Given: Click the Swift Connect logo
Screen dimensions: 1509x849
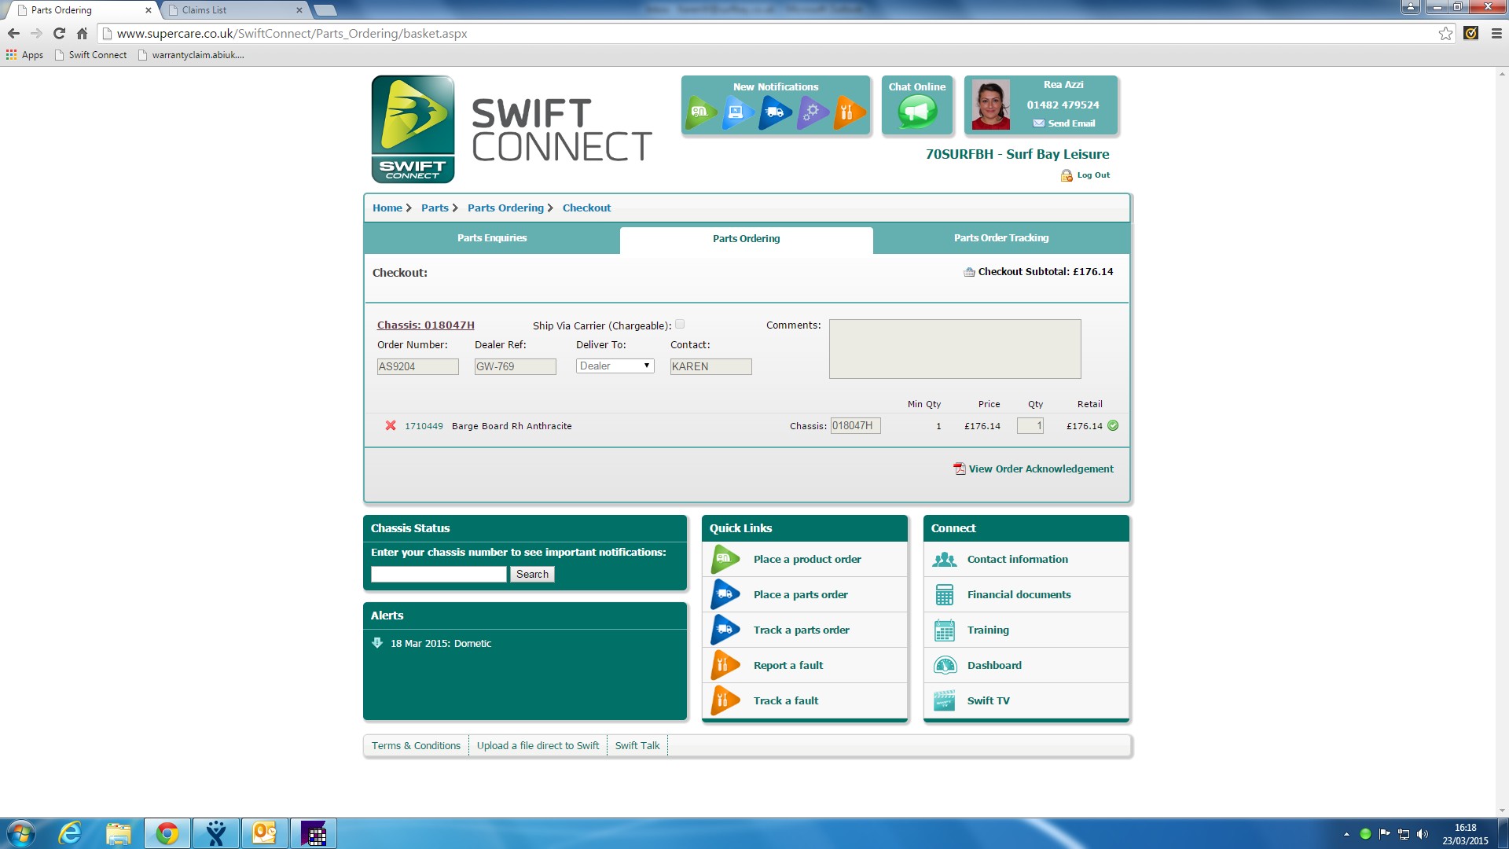Looking at the screenshot, I should [x=413, y=129].
